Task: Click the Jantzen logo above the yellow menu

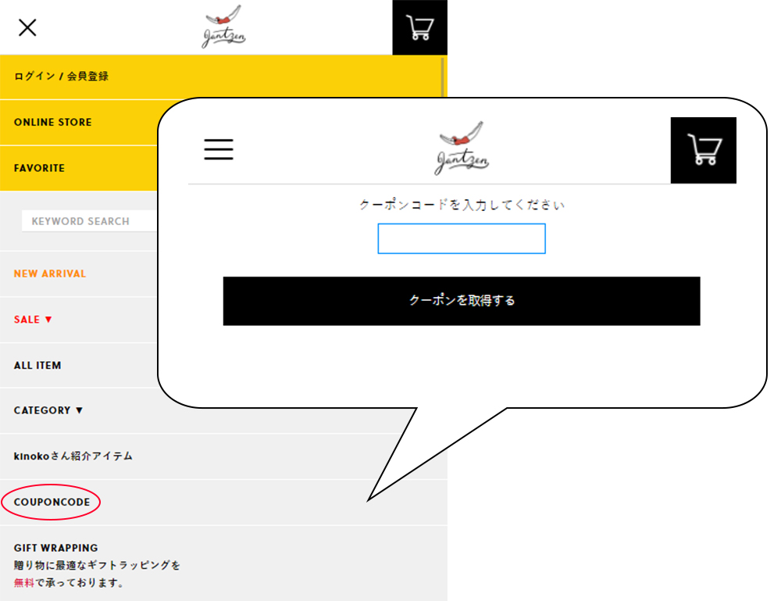Action: (x=223, y=27)
